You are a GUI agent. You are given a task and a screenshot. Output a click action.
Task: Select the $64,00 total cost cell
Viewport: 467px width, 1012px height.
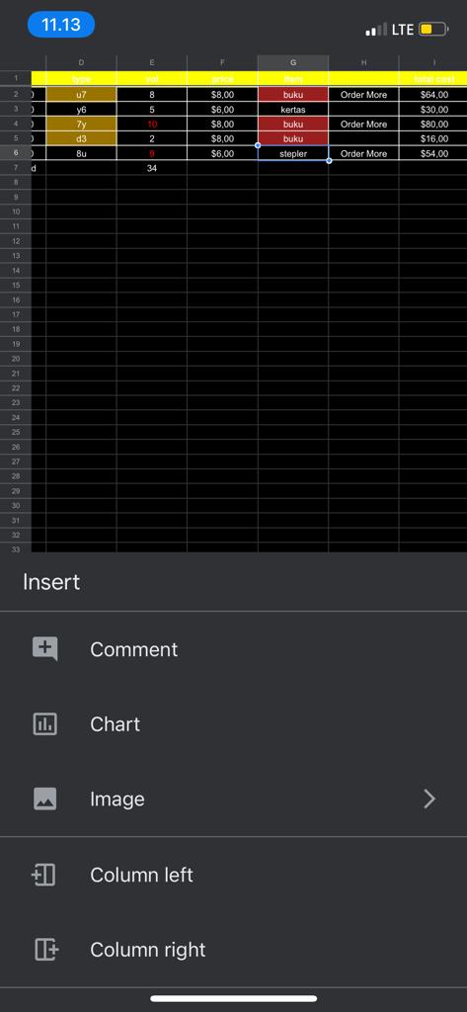point(433,95)
